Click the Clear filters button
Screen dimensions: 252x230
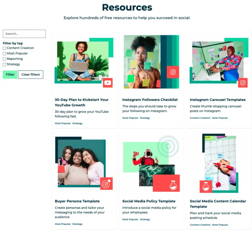pos(31,75)
